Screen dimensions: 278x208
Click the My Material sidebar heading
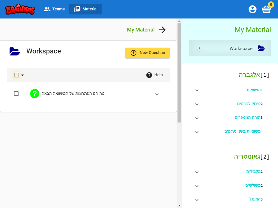coord(253,30)
